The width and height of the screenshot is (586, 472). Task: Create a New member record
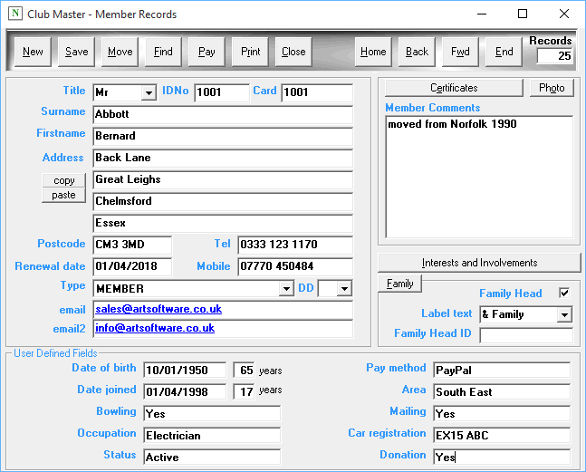33,52
